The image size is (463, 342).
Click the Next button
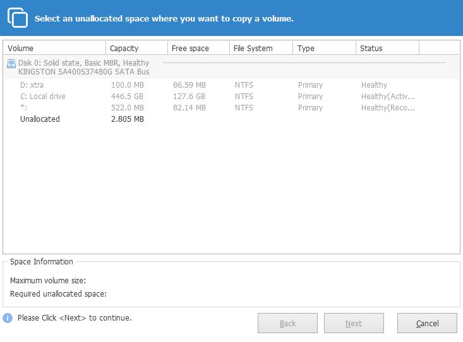pyautogui.click(x=354, y=323)
